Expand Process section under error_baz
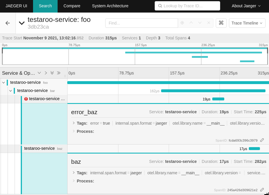The height and width of the screenshot is (195, 269). coord(74,131)
